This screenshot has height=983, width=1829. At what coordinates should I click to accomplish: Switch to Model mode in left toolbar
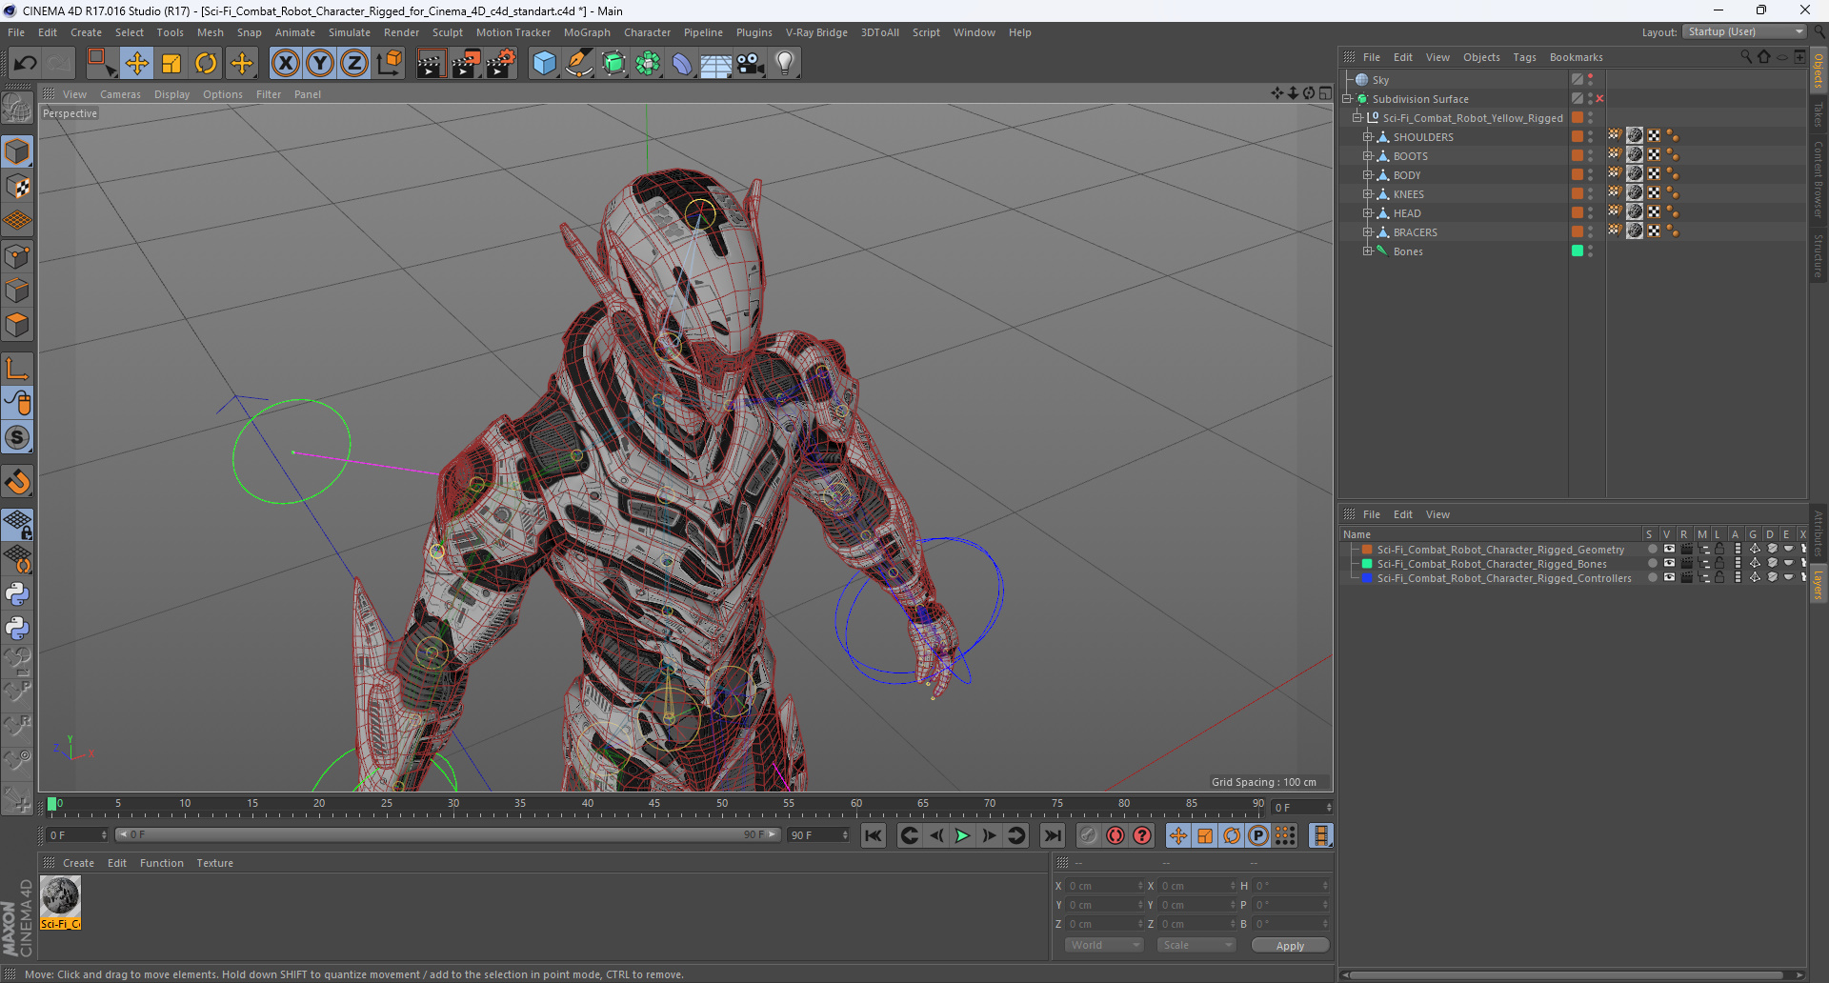click(17, 152)
